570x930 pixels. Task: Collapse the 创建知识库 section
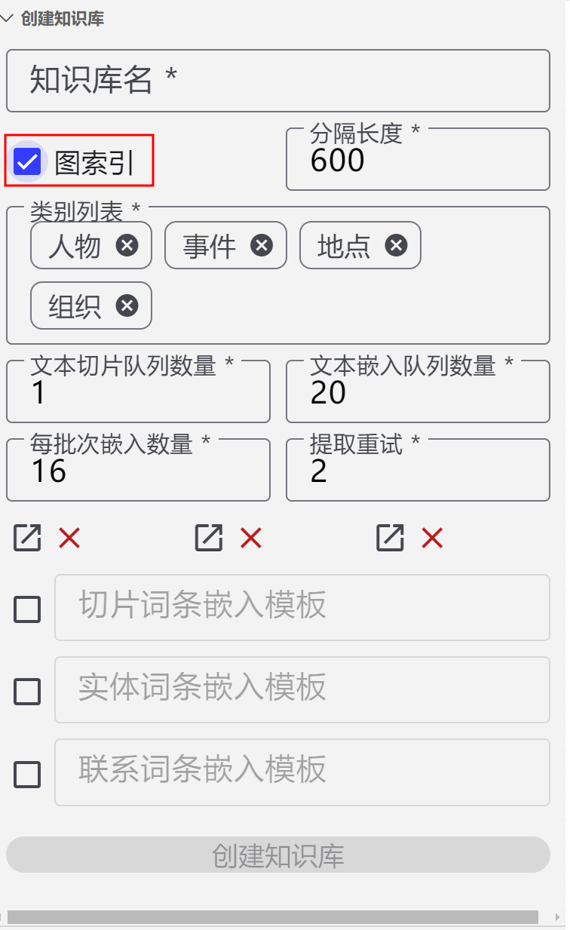tap(8, 19)
